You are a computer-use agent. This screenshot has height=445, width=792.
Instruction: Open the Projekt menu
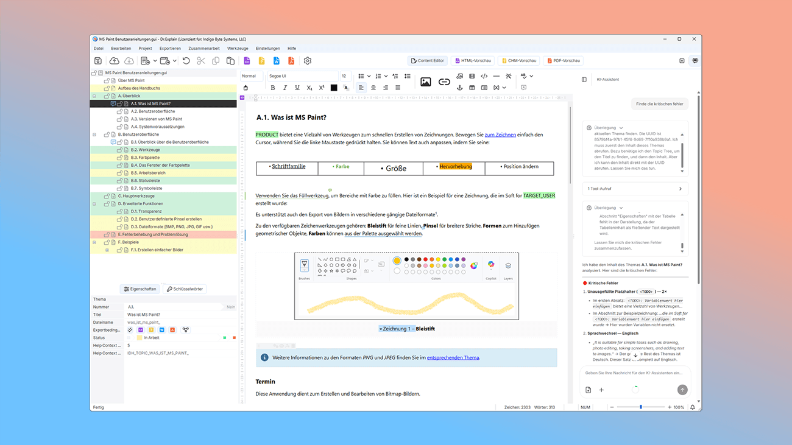(x=145, y=48)
